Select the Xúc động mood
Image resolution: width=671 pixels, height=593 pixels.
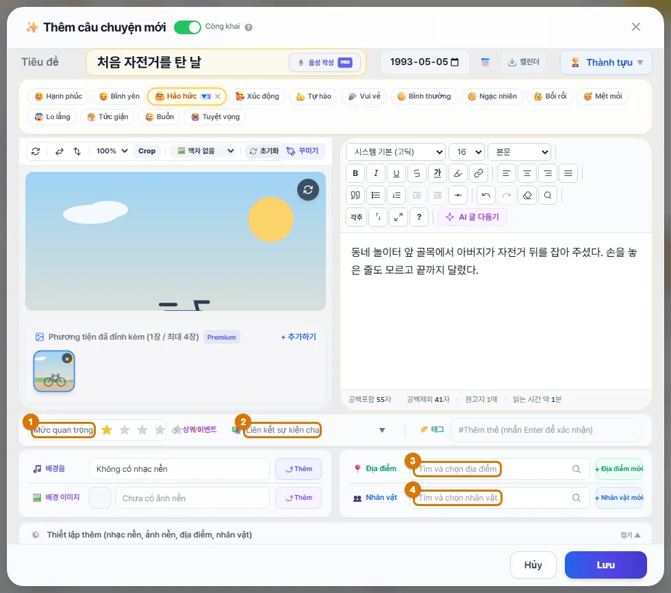pyautogui.click(x=257, y=97)
